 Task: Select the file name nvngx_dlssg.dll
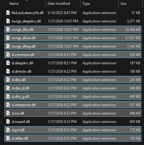coord(24,46)
